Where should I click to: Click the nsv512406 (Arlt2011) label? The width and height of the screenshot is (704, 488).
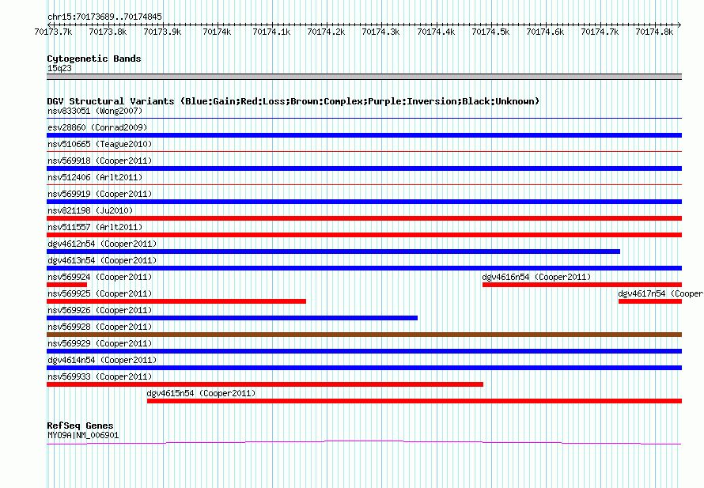click(x=95, y=177)
